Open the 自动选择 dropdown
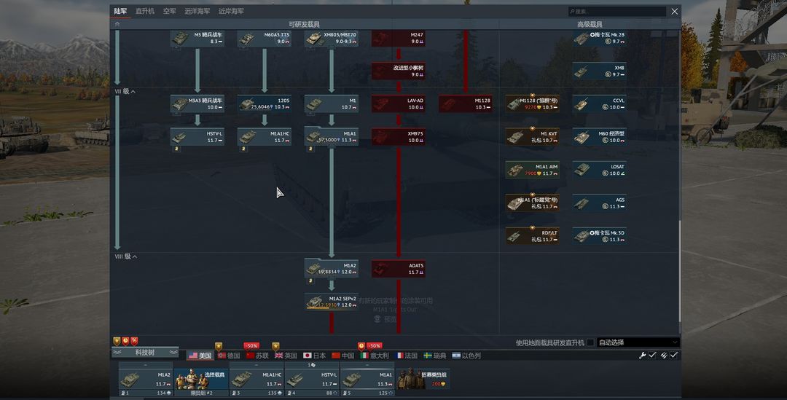Image resolution: width=787 pixels, height=400 pixels. click(638, 342)
